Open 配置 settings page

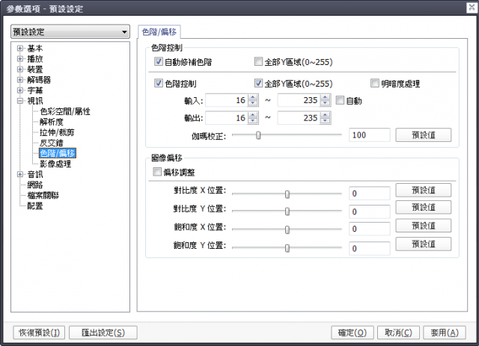tap(35, 206)
